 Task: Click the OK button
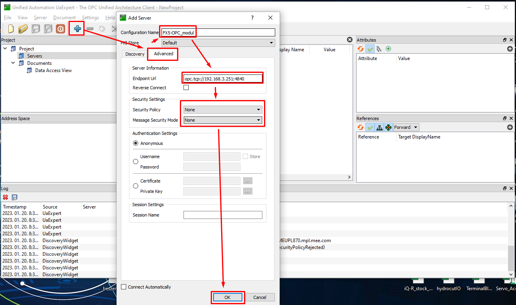point(228,297)
